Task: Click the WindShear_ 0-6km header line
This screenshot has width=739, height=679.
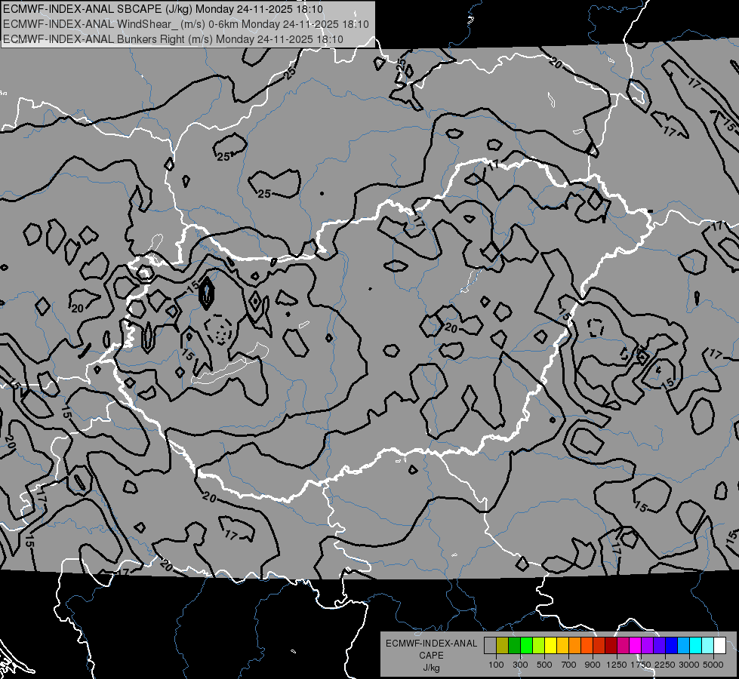Action: [186, 24]
